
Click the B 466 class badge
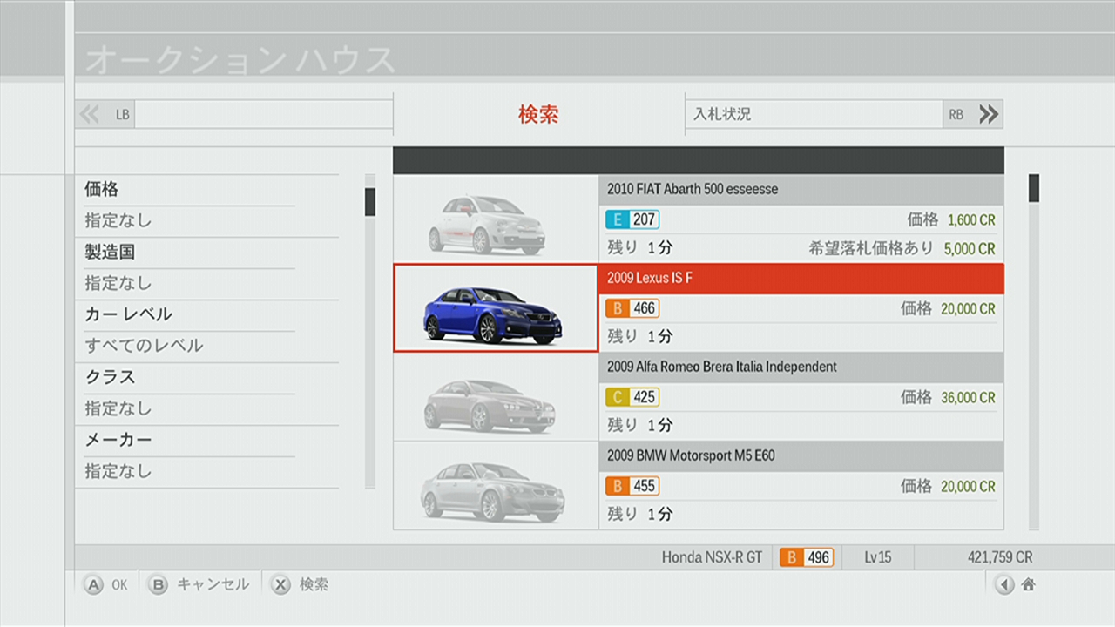[632, 308]
